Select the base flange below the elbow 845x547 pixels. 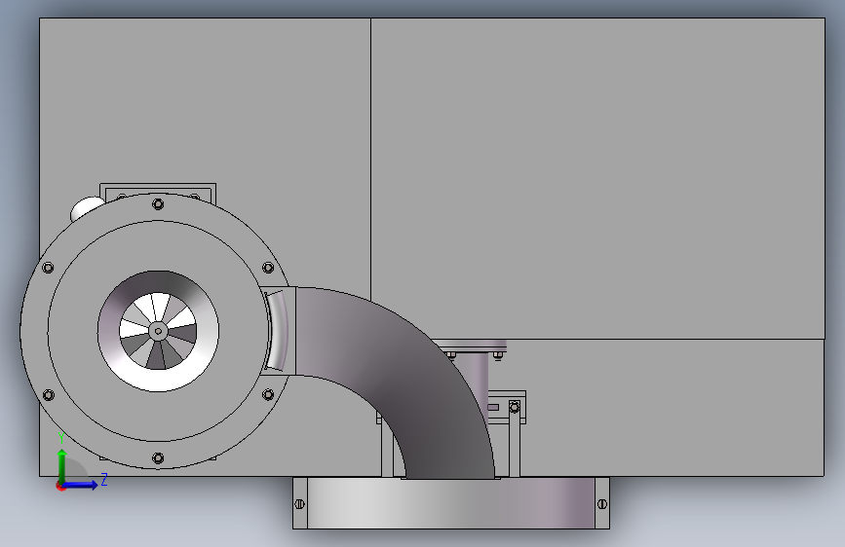click(x=451, y=503)
